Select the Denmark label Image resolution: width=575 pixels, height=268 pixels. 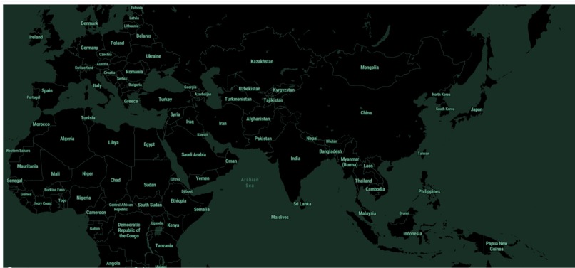click(89, 23)
